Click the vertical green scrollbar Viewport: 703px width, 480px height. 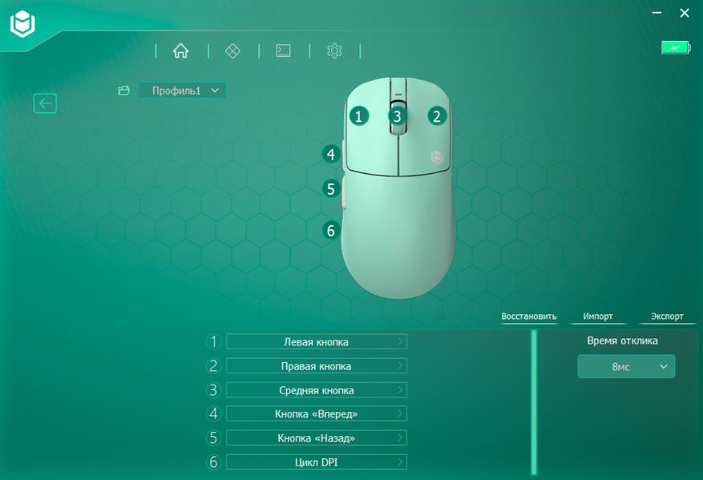(534, 402)
